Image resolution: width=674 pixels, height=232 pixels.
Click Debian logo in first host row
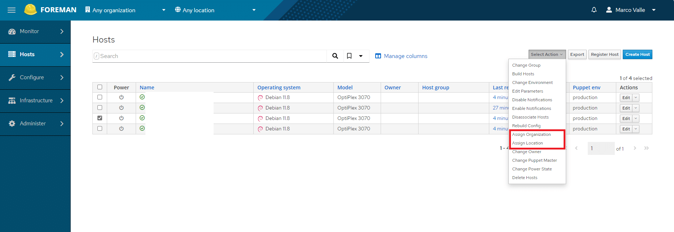pyautogui.click(x=260, y=98)
